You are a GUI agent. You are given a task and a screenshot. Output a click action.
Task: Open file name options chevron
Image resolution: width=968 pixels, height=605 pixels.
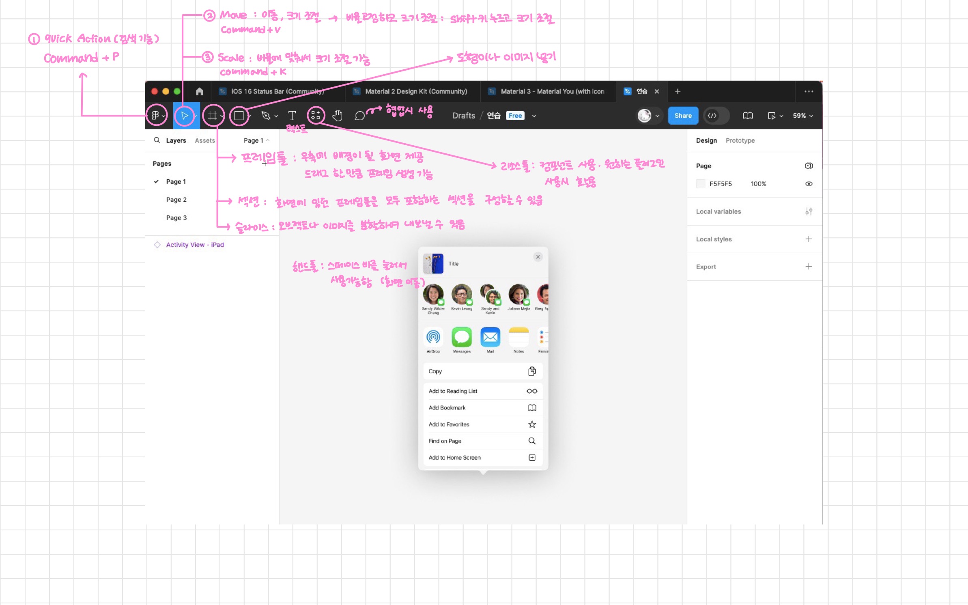534,116
